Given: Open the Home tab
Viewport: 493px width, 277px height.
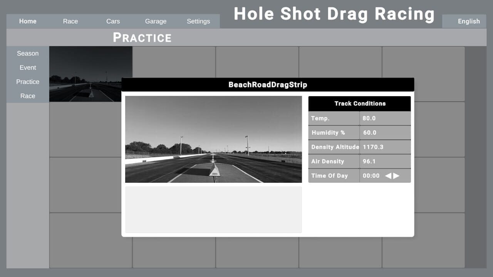Looking at the screenshot, I should coord(27,21).
